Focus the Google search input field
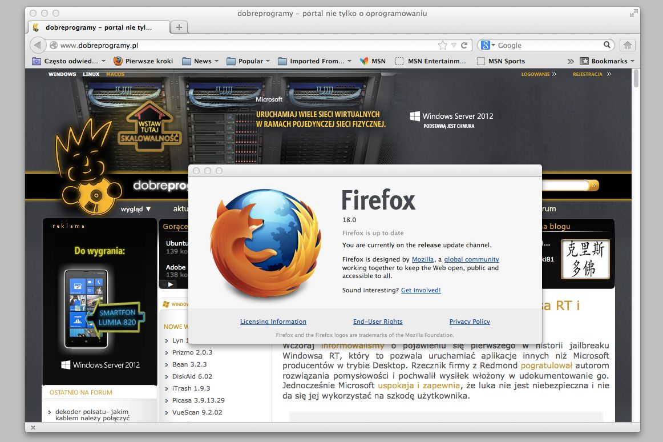Viewport: 663px width, 442px height. click(549, 45)
